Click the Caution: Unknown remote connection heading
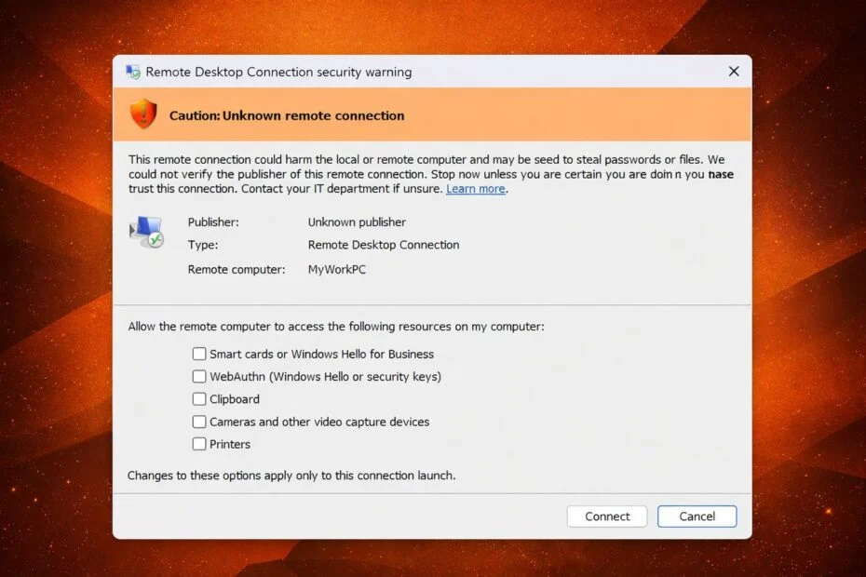Viewport: 866px width, 577px height. pyautogui.click(x=287, y=115)
